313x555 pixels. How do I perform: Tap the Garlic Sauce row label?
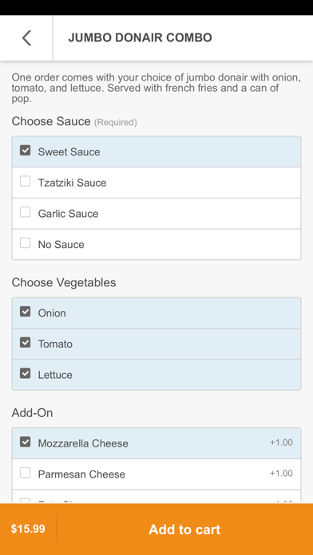[68, 214]
